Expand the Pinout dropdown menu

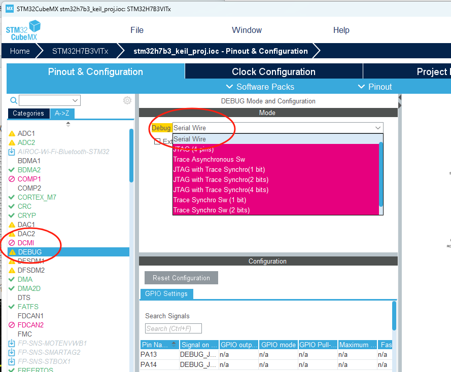(375, 87)
